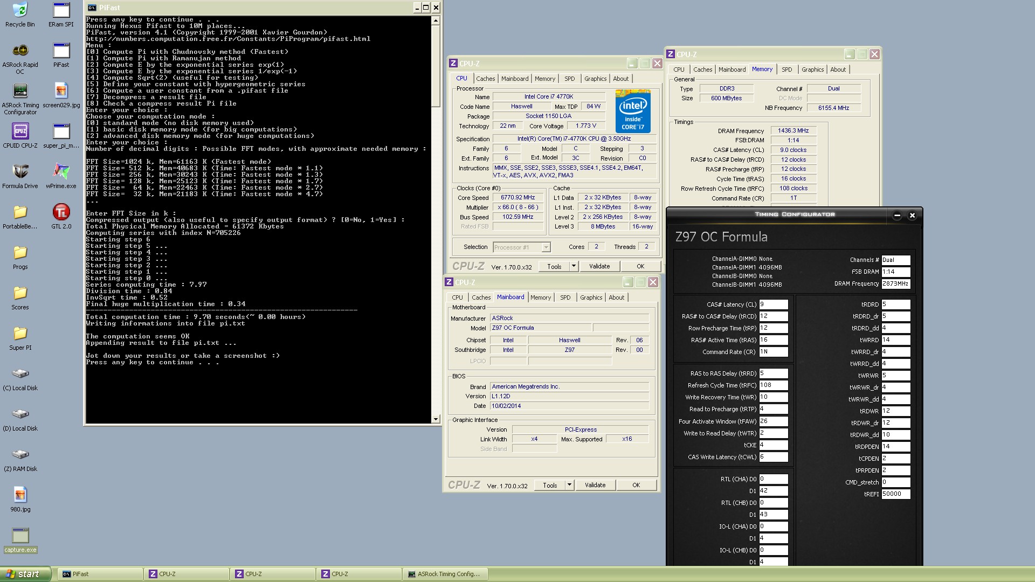Screen dimensions: 1035x582
Task: Open the Windows start button
Action: [25, 574]
